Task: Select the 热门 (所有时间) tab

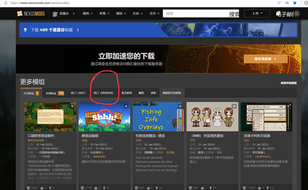Action: [x=104, y=93]
